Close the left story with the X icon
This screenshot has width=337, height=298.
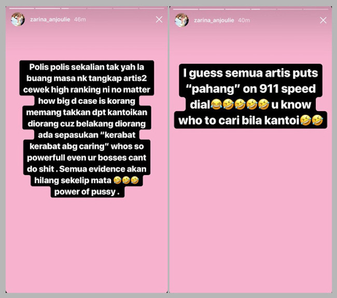pos(159,20)
